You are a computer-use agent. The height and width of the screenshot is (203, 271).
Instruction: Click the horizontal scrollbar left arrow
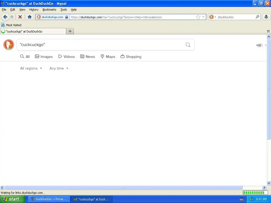tap(2, 187)
